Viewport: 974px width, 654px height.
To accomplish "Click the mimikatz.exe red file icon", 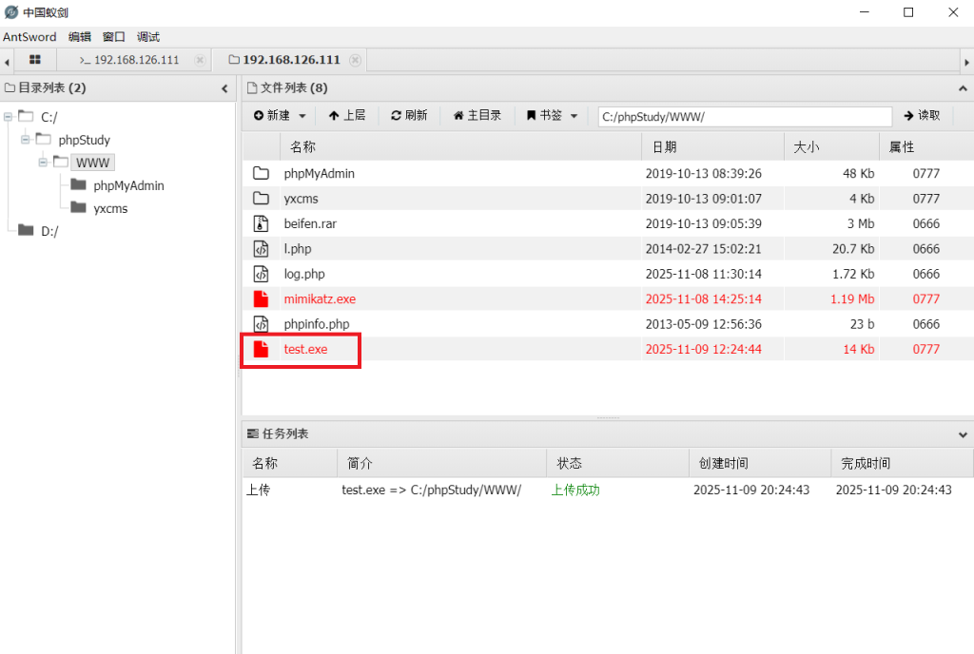I will pos(261,298).
